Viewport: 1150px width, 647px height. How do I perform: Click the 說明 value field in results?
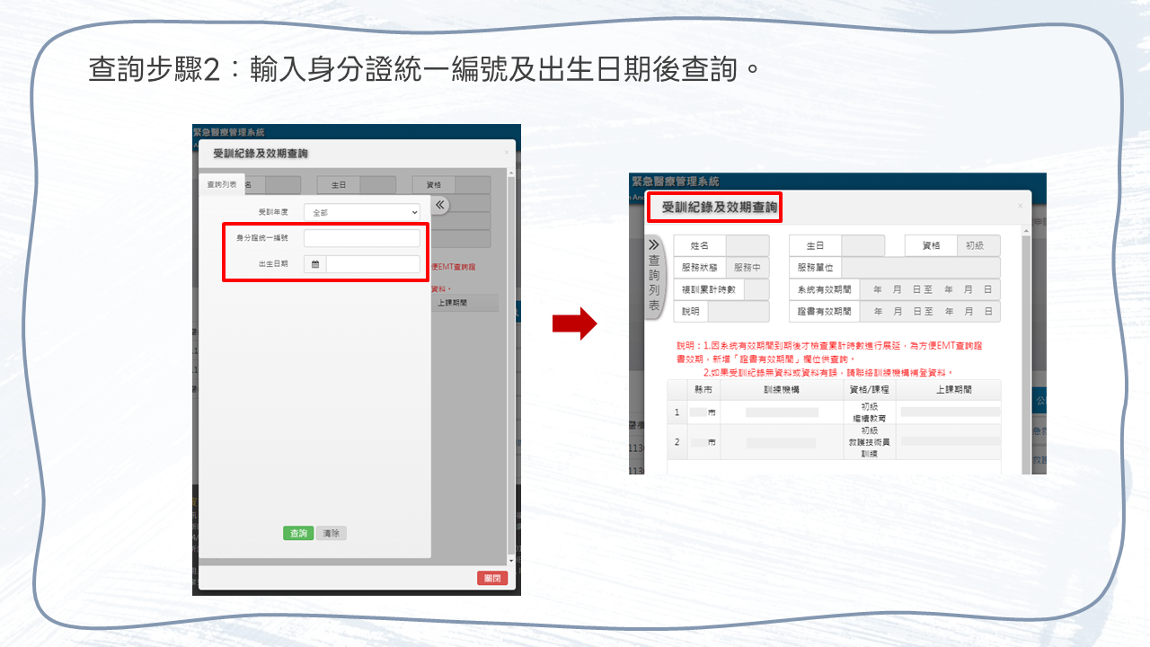739,311
